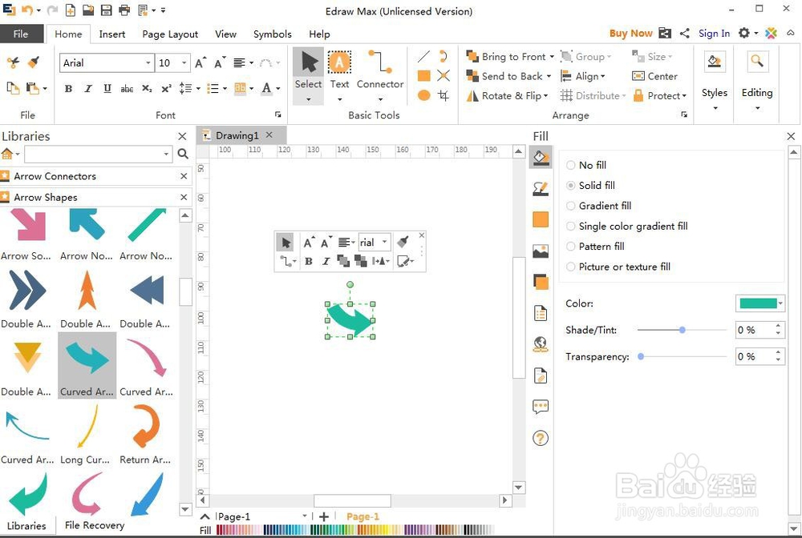Close the Drawing1 document tab
Image resolution: width=802 pixels, height=538 pixels.
(x=269, y=134)
